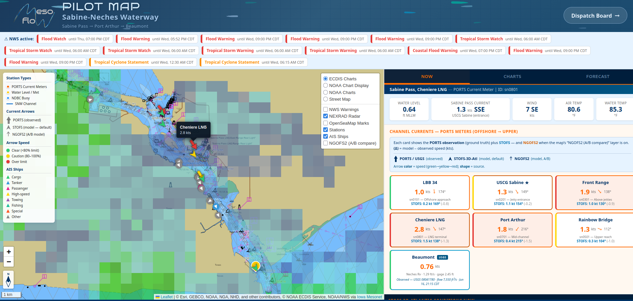Zoom out on the map
Screen dimensions: 633x301
[x=9, y=262]
